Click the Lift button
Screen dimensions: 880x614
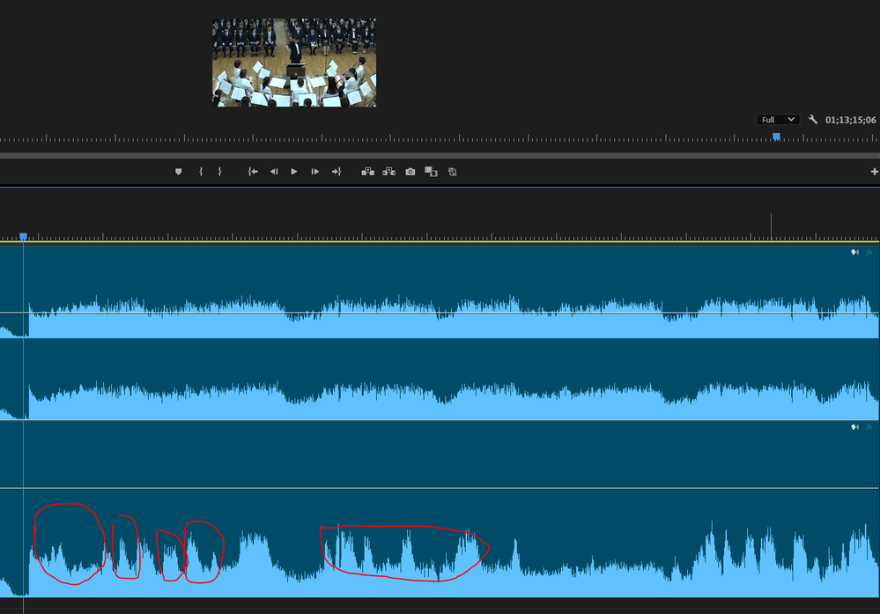pyautogui.click(x=367, y=172)
